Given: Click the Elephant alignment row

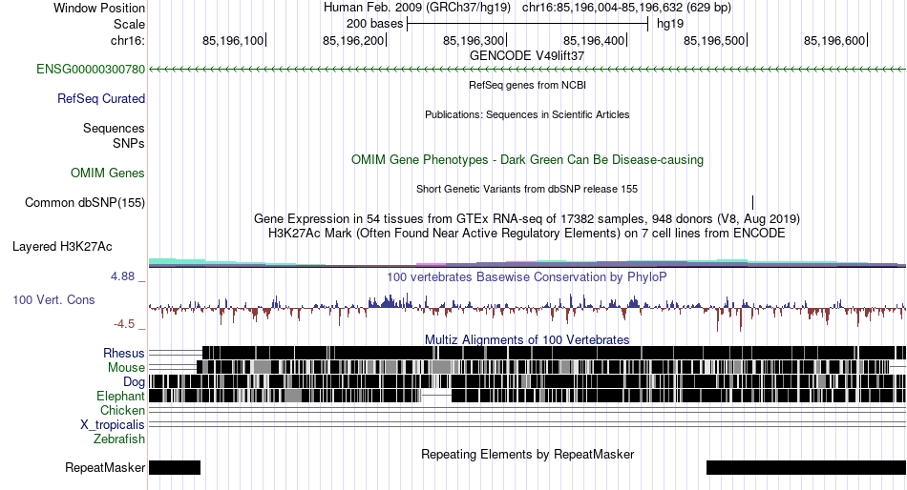Looking at the screenshot, I should [527, 396].
